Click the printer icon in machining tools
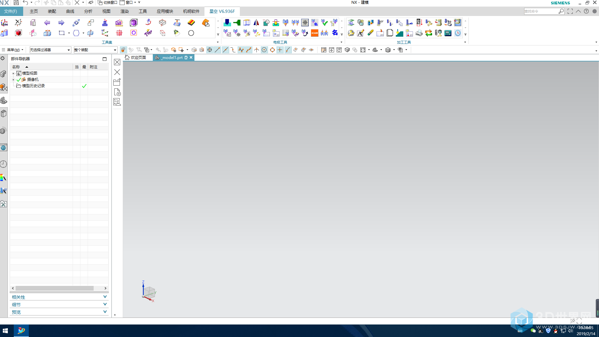The height and width of the screenshot is (337, 599). (419, 33)
